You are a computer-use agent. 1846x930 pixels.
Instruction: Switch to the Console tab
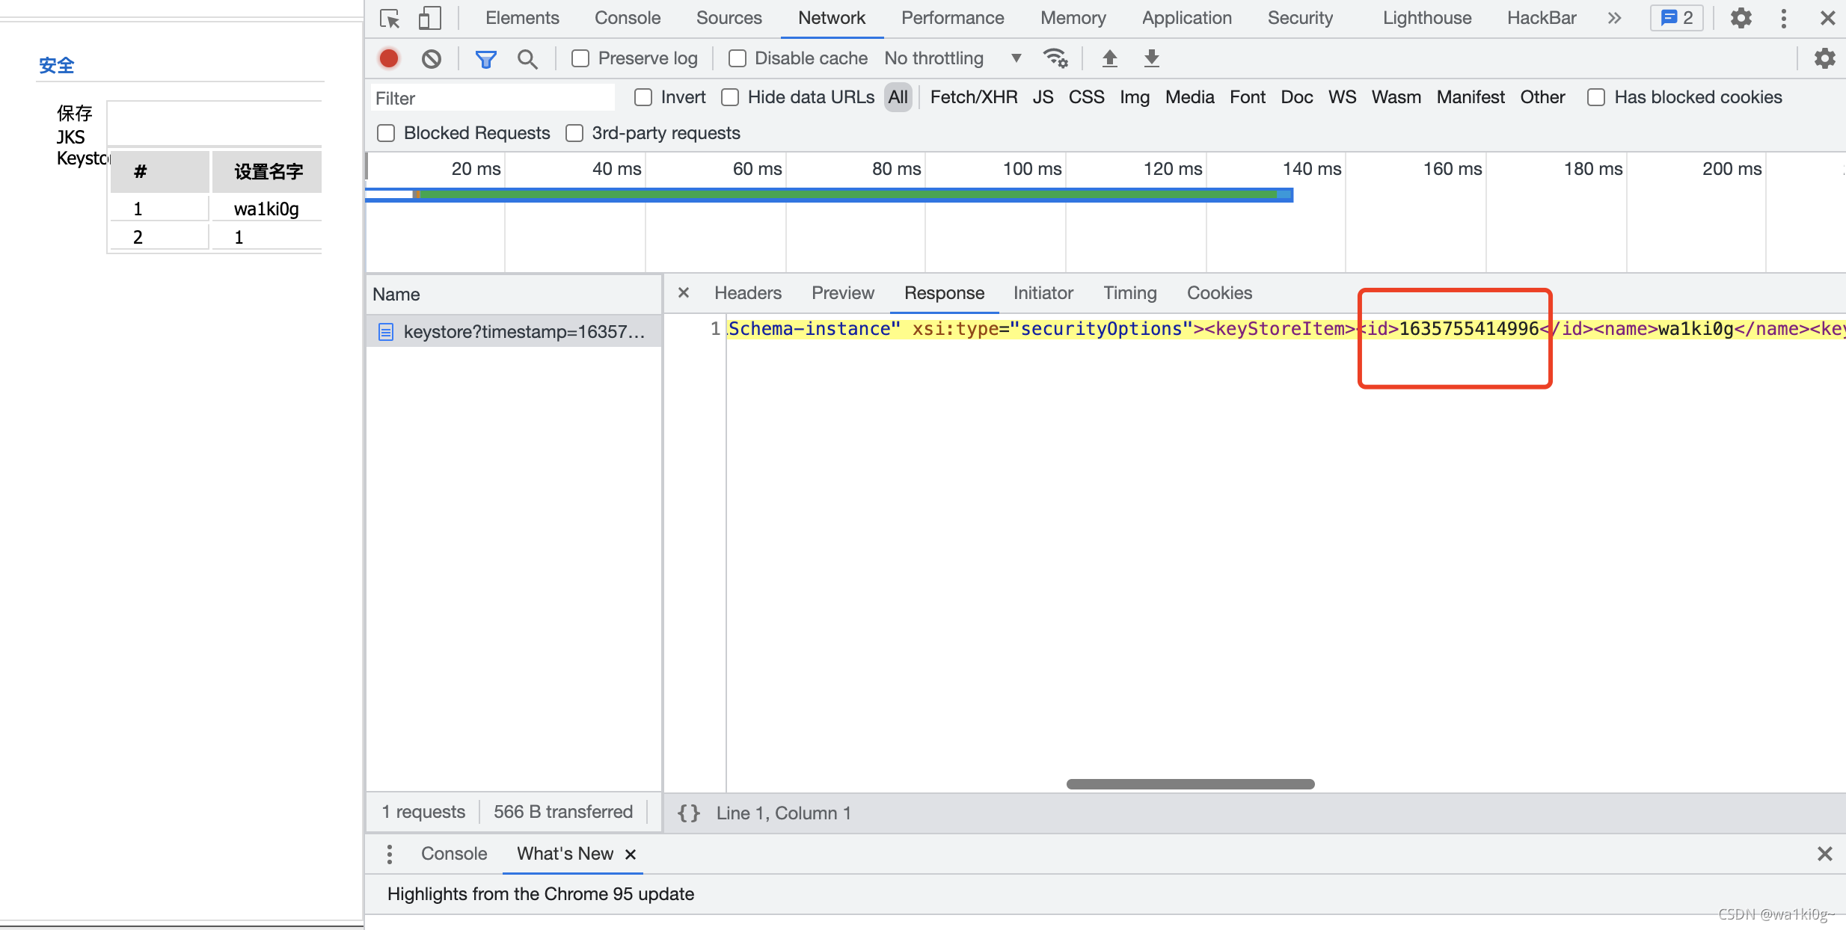click(x=628, y=18)
